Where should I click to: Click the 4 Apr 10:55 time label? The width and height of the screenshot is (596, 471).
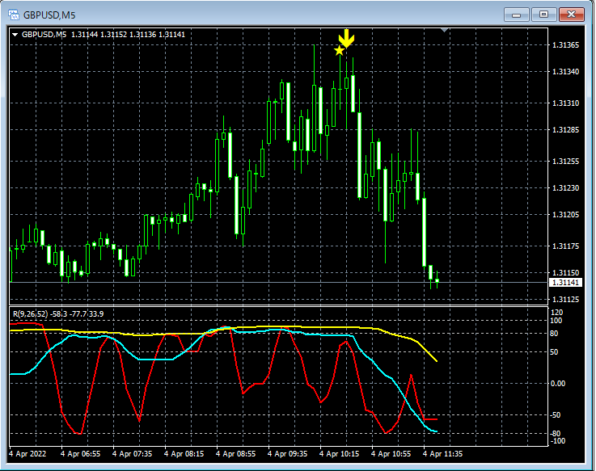(391, 454)
